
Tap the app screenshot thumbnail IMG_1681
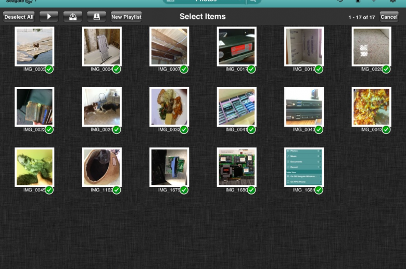304,167
